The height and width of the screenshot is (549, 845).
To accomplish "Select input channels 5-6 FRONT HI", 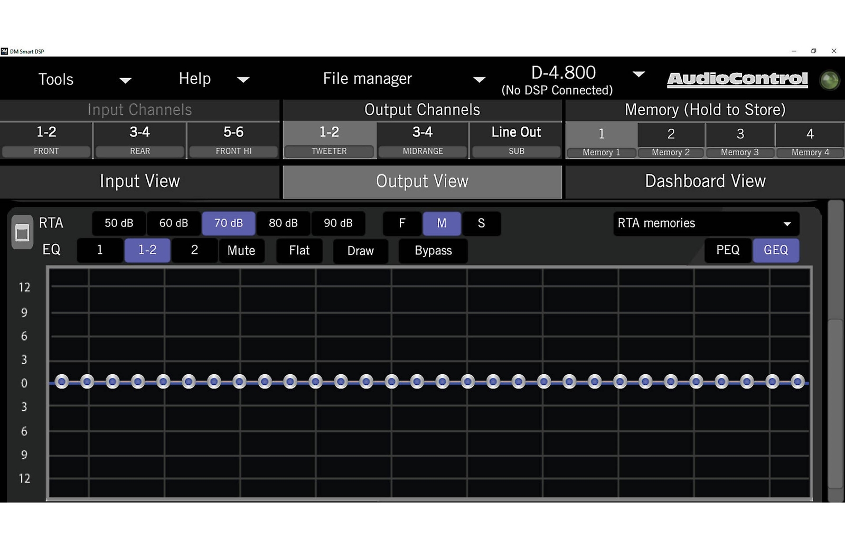I will (233, 140).
